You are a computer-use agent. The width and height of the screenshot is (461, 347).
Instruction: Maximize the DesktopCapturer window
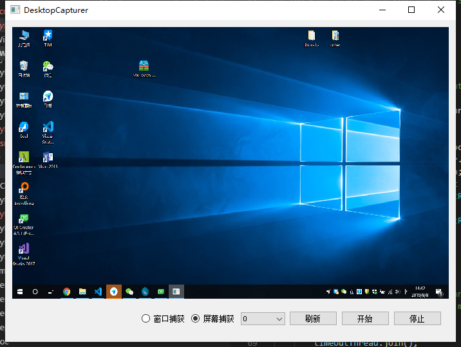pyautogui.click(x=411, y=10)
